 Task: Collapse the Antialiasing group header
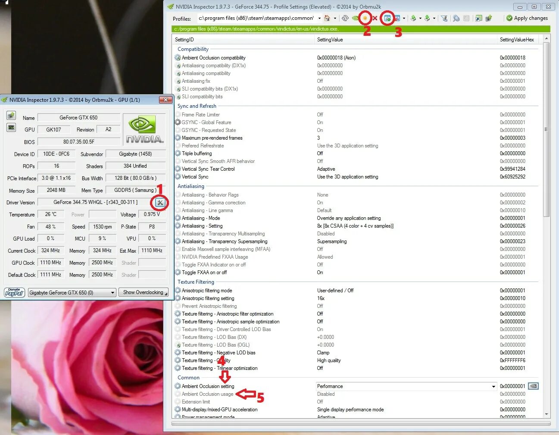[x=191, y=186]
